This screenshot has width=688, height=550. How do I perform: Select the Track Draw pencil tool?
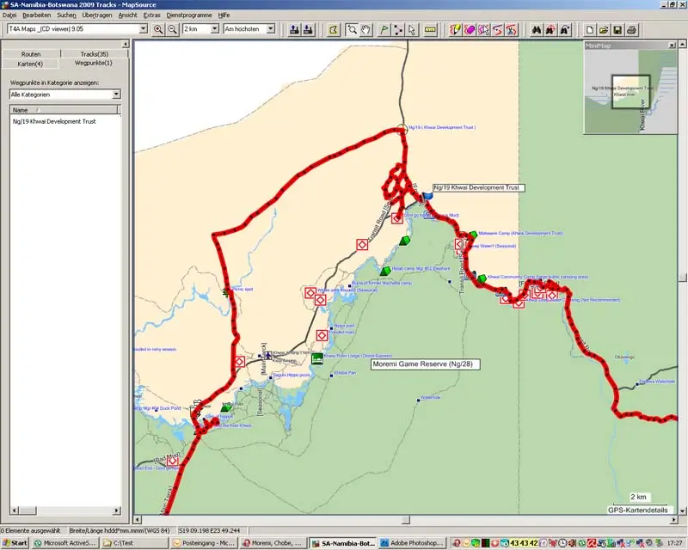point(456,30)
